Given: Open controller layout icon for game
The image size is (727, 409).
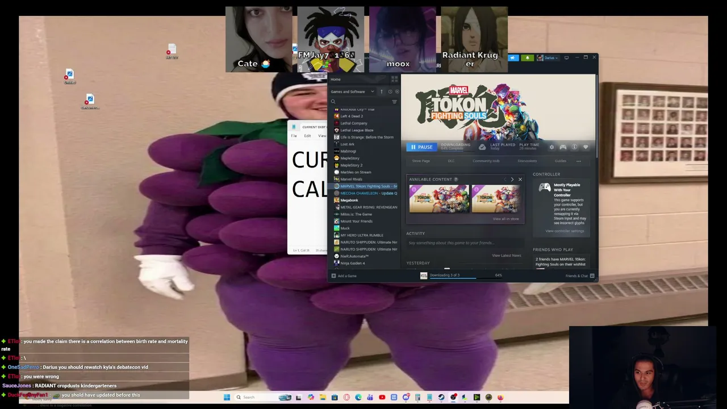Looking at the screenshot, I should pos(563,147).
